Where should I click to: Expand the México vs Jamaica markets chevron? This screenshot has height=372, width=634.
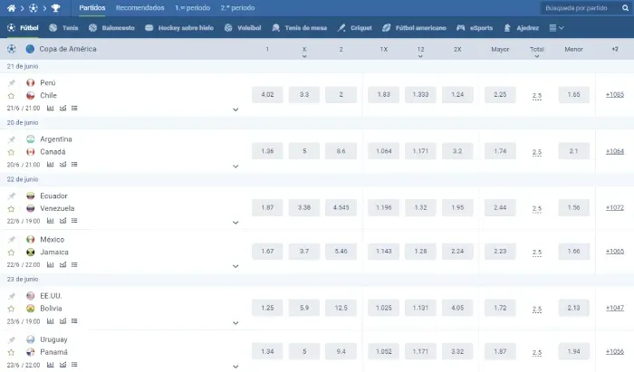pyautogui.click(x=235, y=266)
